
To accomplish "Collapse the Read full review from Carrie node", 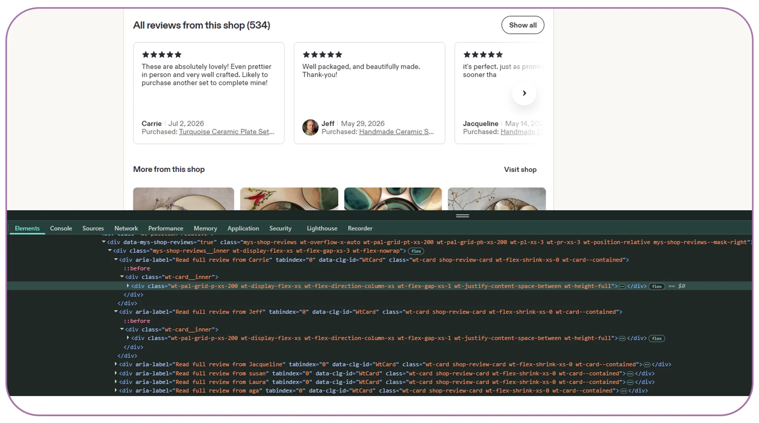I will pyautogui.click(x=116, y=260).
